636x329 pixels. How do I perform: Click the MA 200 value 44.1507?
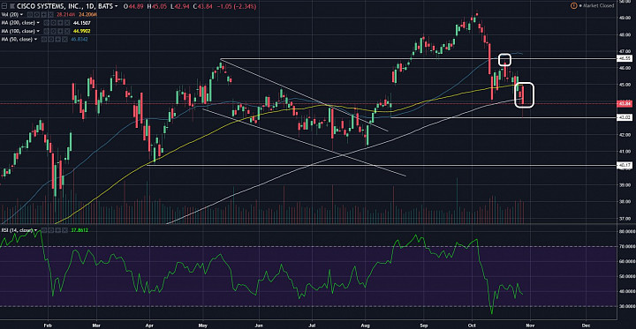pos(81,23)
